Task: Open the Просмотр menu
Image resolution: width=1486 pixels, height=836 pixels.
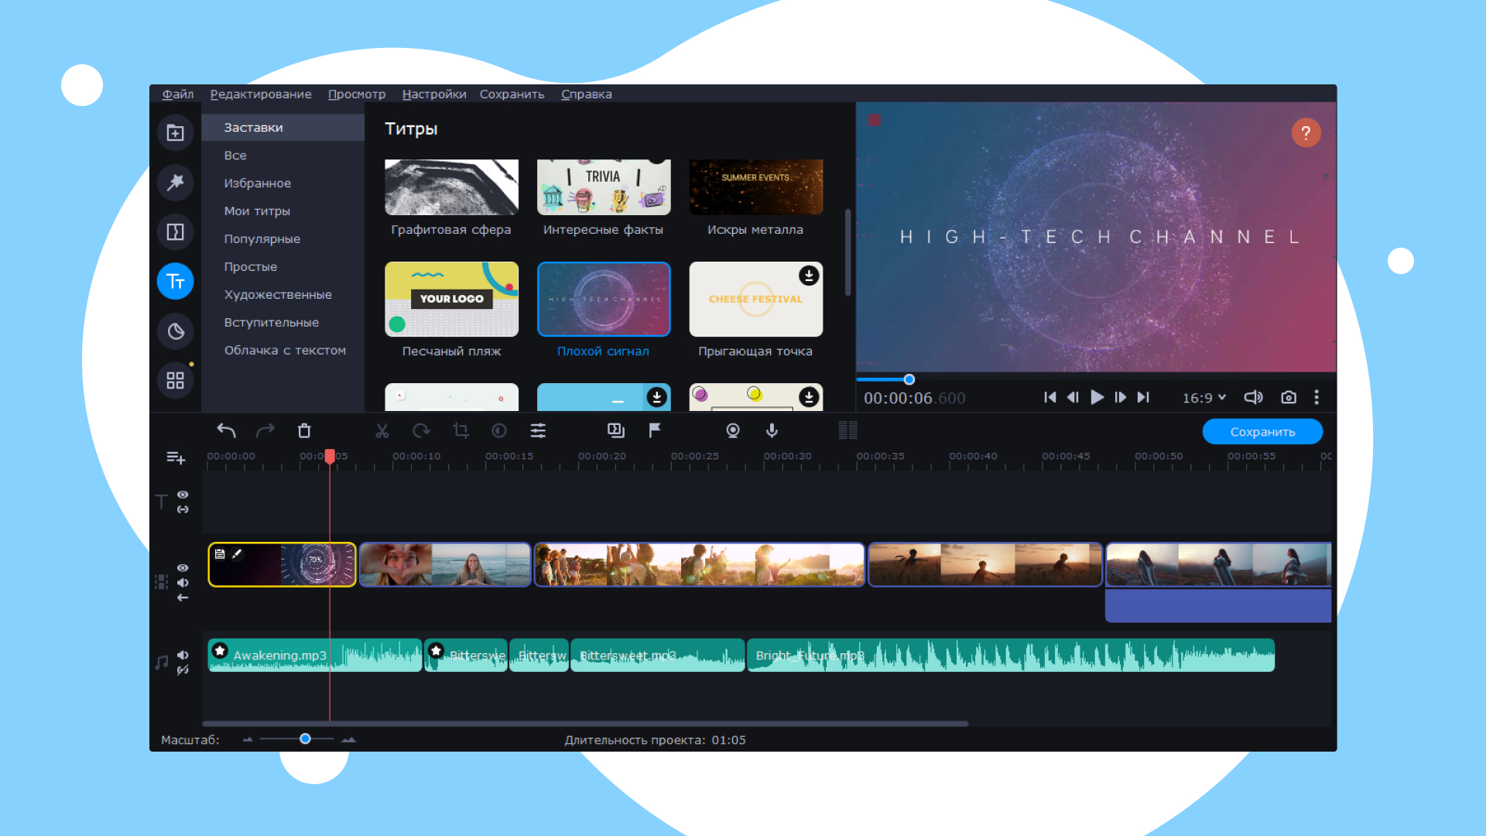Action: point(357,94)
